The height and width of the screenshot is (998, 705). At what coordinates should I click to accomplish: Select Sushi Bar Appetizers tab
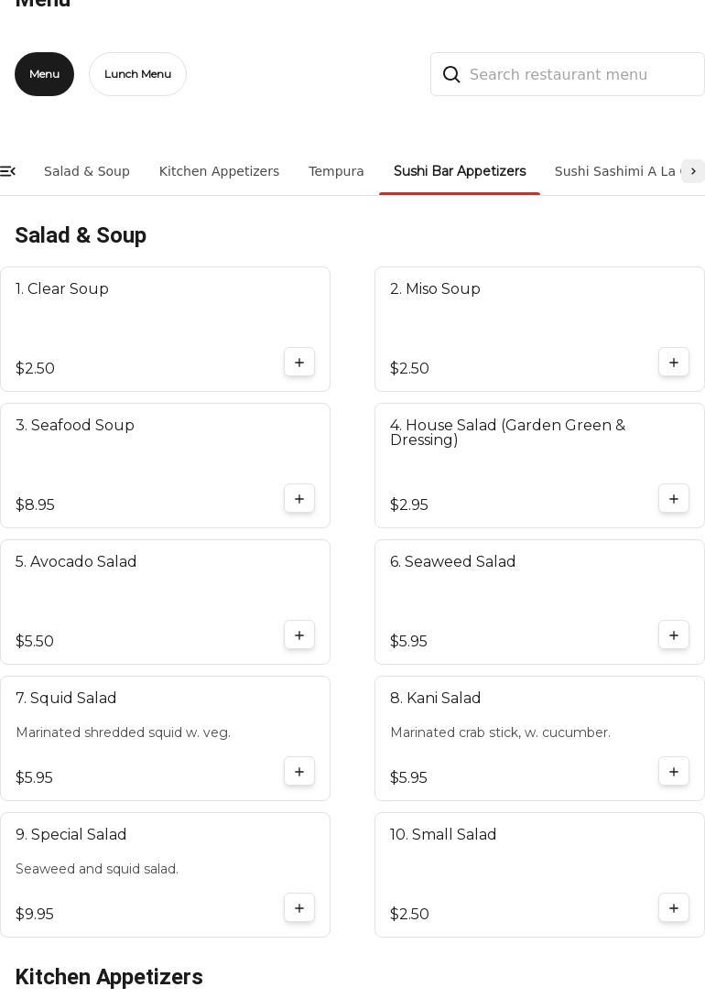click(460, 171)
